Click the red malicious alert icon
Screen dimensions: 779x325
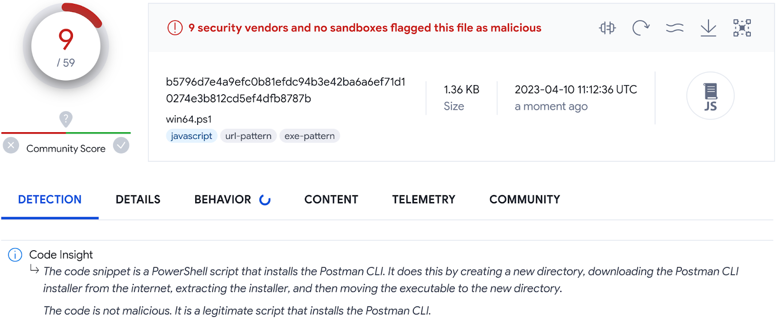coord(175,28)
